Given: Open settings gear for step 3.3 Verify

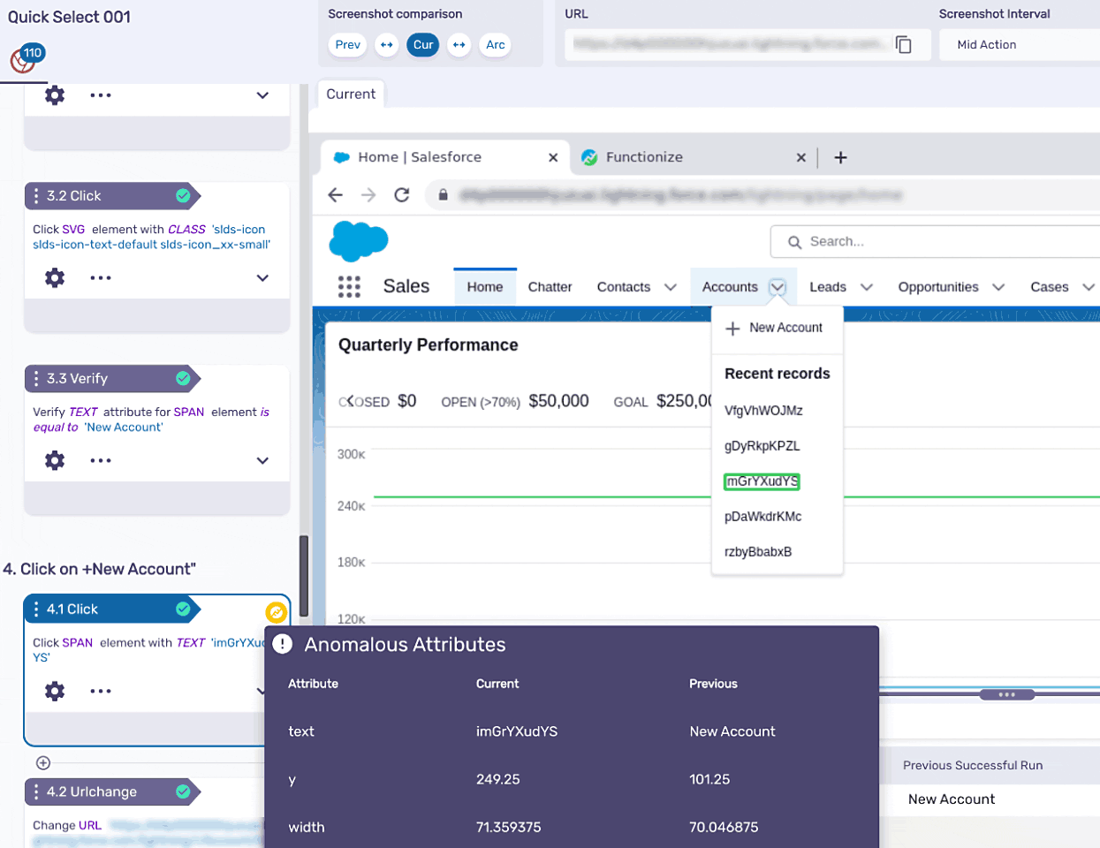Looking at the screenshot, I should tap(55, 460).
